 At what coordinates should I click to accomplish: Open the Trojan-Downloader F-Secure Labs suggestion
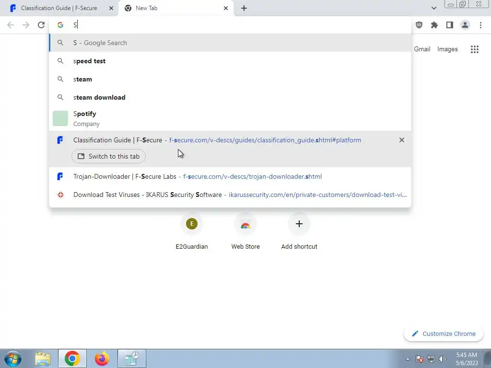(230, 176)
